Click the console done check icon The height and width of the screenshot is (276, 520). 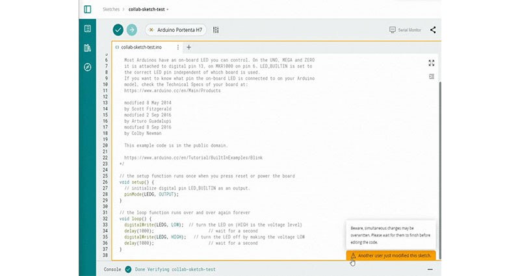[128, 270]
